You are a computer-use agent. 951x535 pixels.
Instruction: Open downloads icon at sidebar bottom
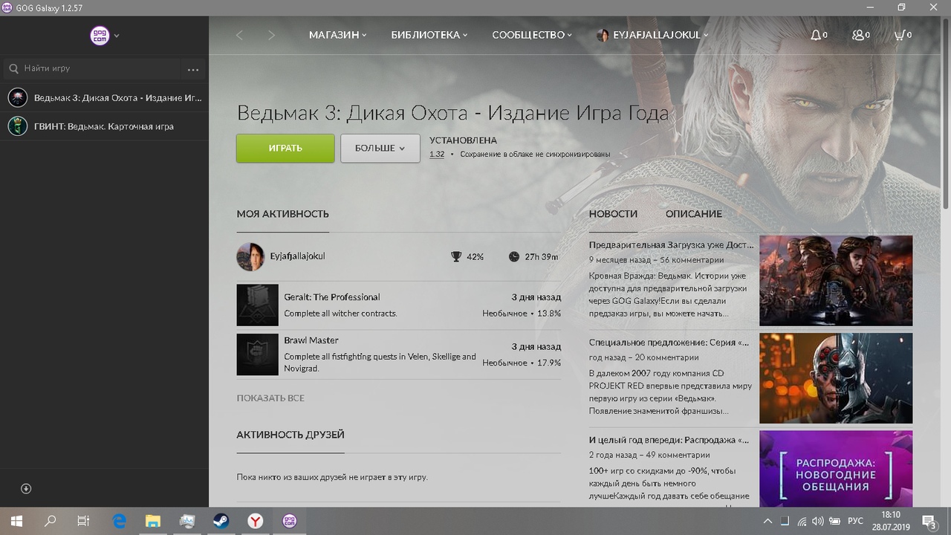pos(26,488)
